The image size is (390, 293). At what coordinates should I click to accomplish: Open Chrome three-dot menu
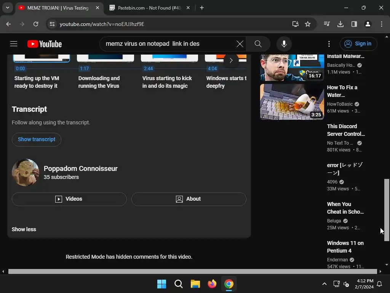382,24
